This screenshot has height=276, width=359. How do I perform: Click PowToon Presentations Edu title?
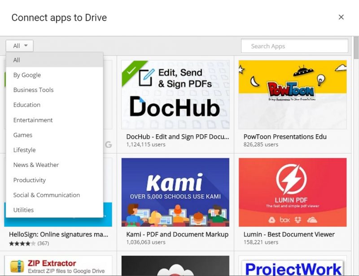pos(285,136)
